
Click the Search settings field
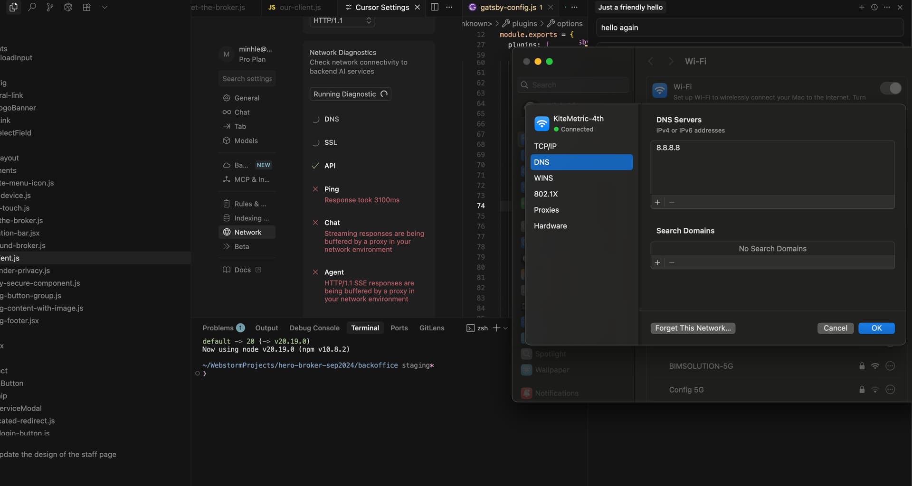247,79
